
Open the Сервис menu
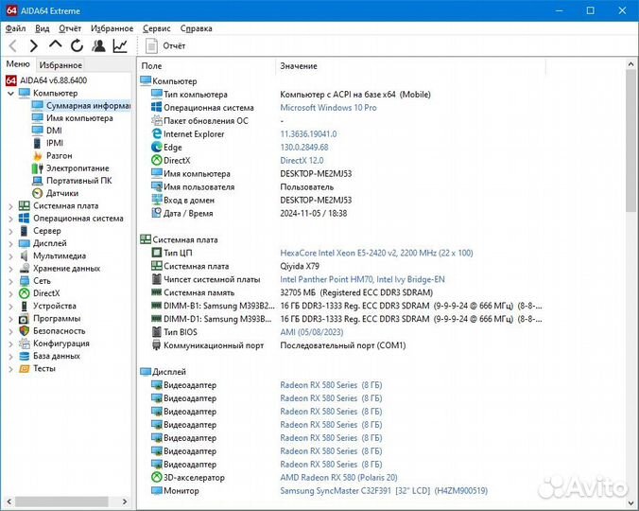coord(157,28)
